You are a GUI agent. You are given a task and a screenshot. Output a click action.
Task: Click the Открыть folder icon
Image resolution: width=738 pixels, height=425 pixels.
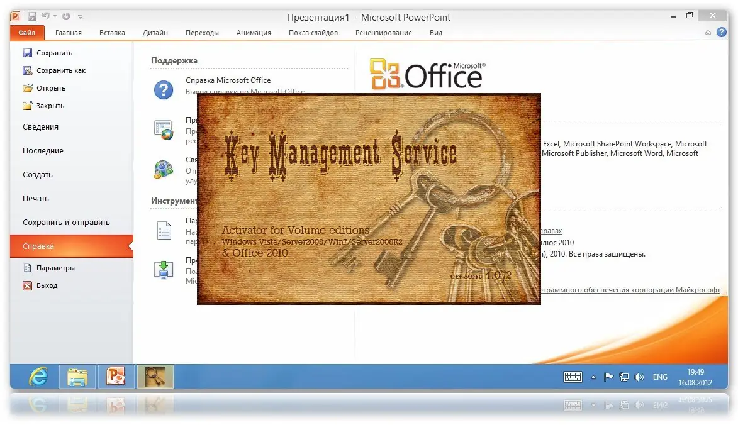[28, 88]
